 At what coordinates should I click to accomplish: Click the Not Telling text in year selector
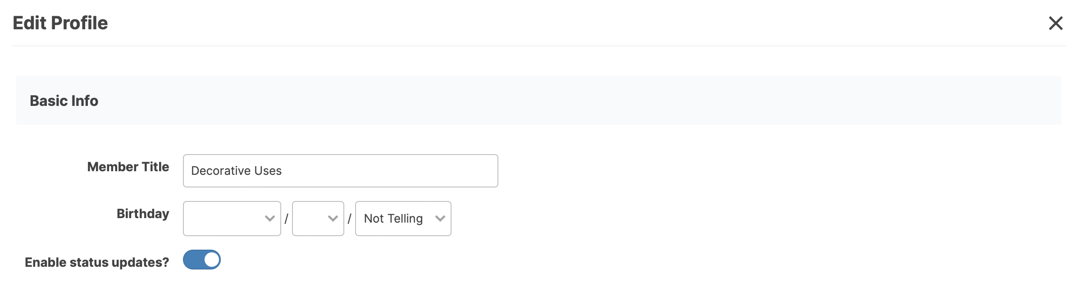[x=393, y=219]
